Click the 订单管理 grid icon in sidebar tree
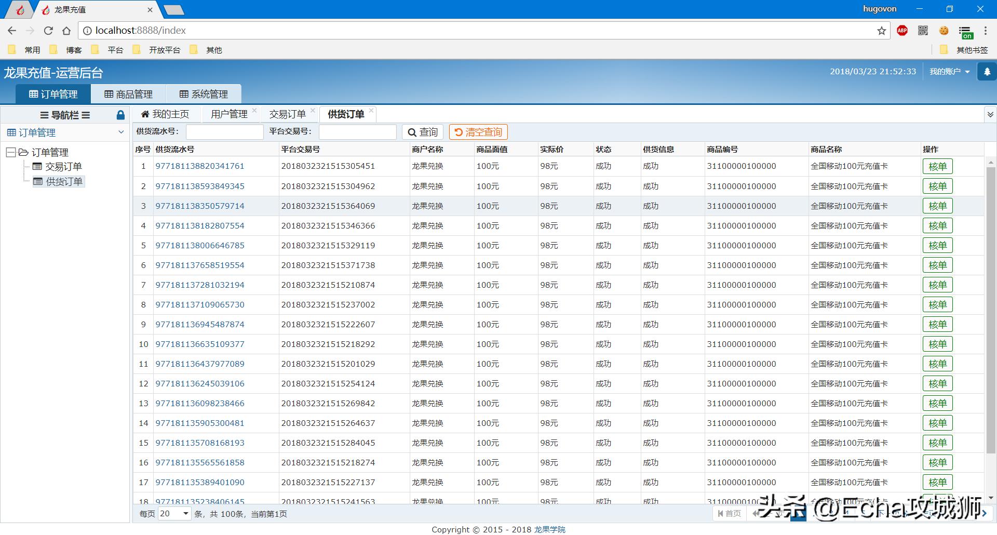The image size is (997, 535). (x=11, y=132)
